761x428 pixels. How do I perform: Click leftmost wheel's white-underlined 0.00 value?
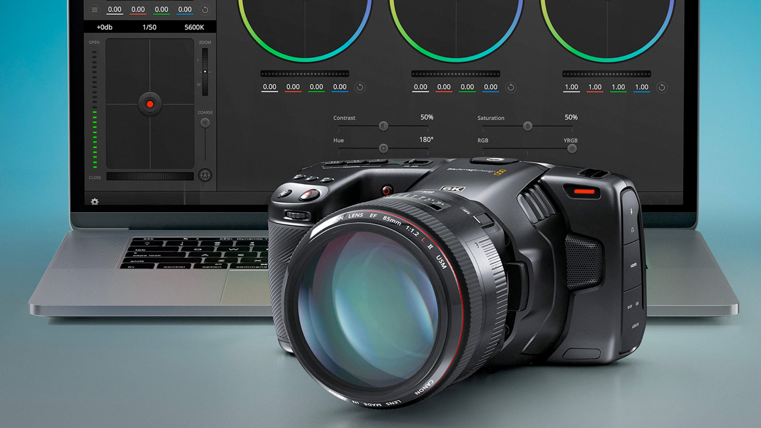click(269, 87)
